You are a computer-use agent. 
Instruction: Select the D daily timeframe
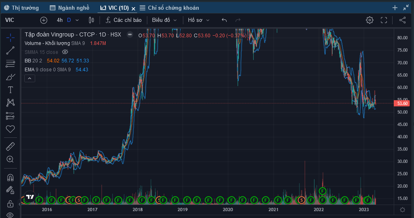point(69,20)
